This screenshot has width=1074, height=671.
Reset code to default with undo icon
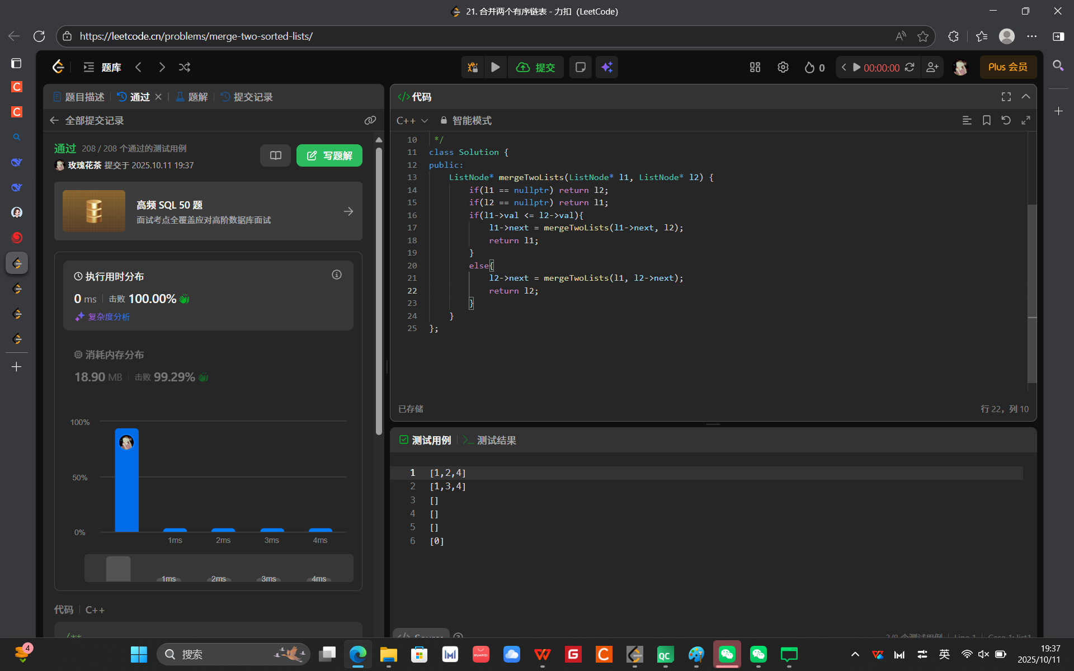click(1006, 120)
